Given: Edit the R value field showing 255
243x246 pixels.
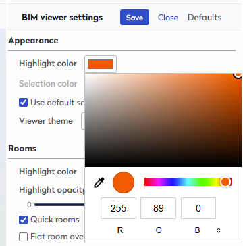Looking at the screenshot, I should 118,208.
